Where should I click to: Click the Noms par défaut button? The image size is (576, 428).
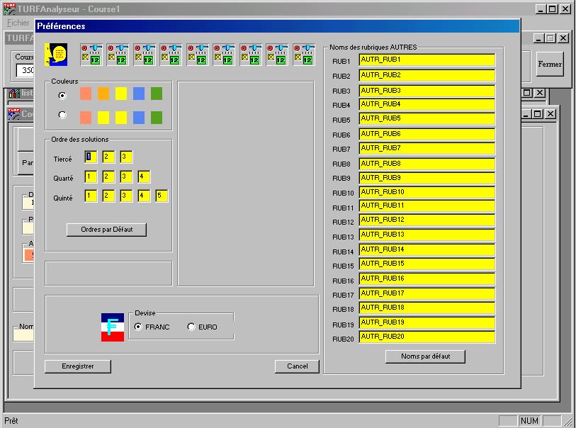pos(425,356)
